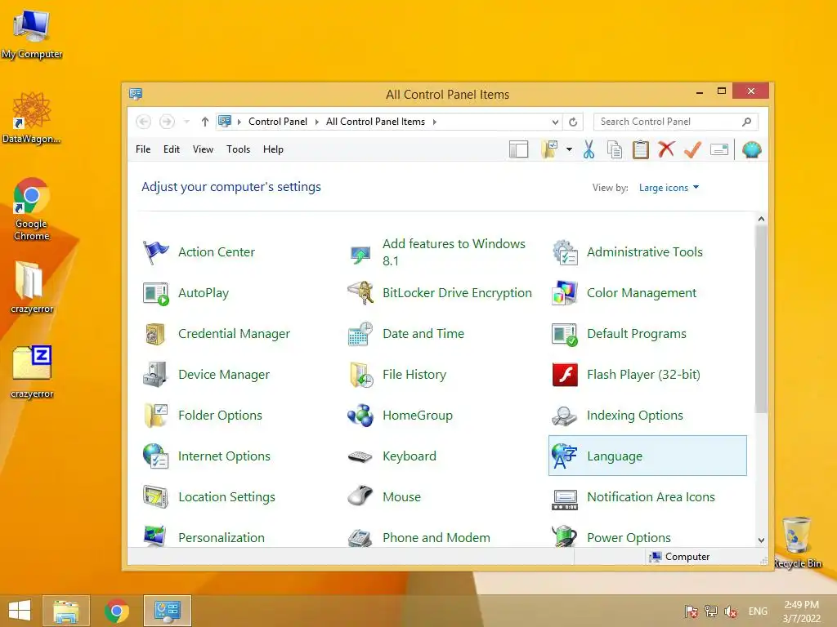Click the Windows Start button

pos(20,611)
